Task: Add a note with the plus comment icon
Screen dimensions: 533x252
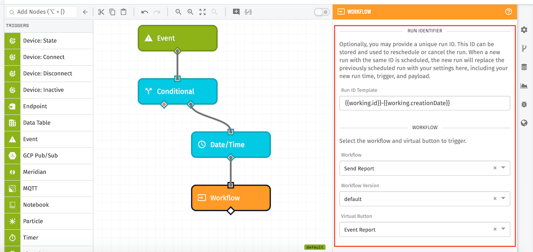Action: [x=236, y=12]
